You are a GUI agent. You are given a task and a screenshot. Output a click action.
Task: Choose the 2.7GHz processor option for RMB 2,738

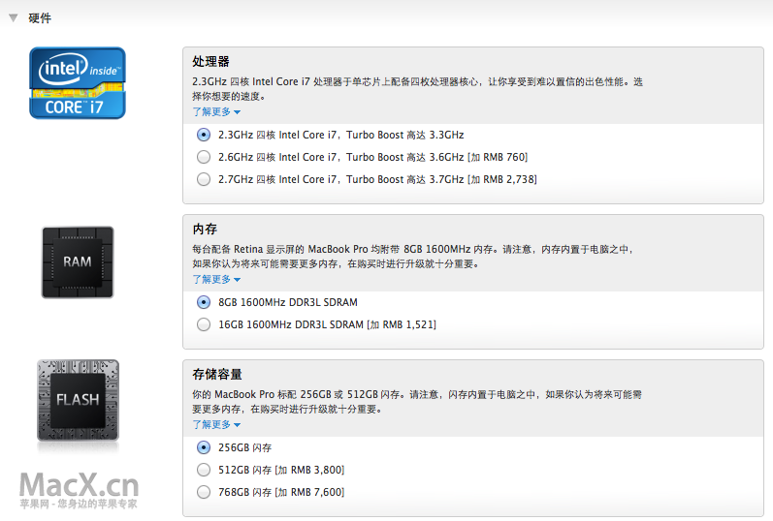click(x=203, y=179)
